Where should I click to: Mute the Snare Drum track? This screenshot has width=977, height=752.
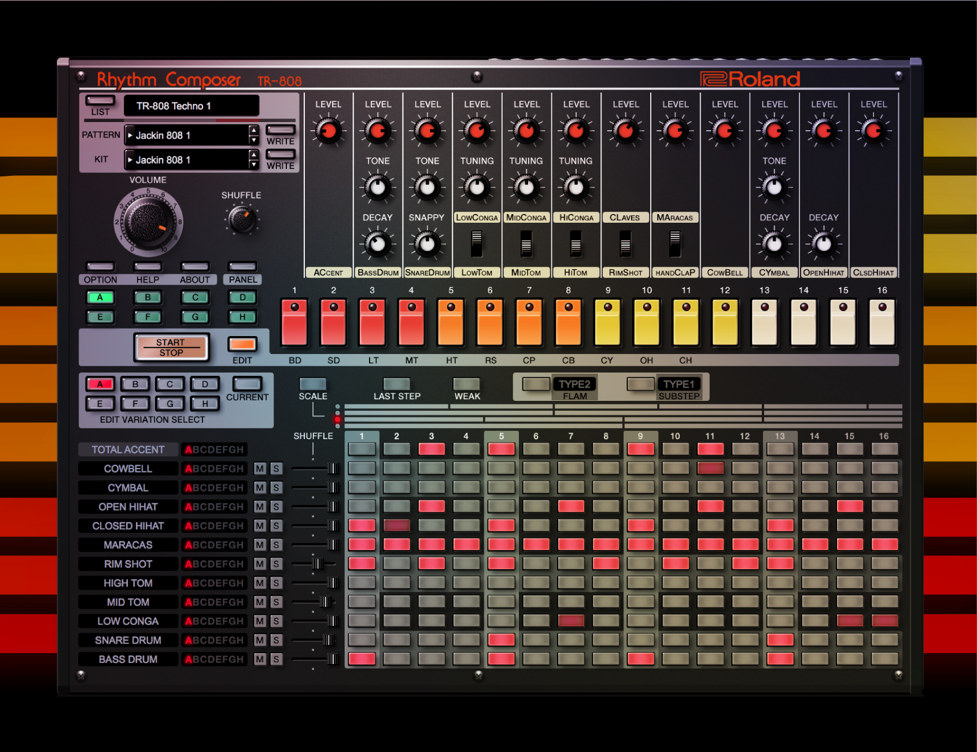point(260,640)
